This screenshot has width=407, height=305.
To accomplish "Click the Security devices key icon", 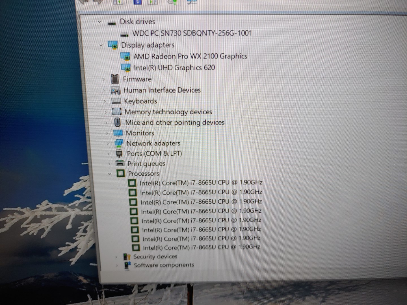I will coord(127,256).
